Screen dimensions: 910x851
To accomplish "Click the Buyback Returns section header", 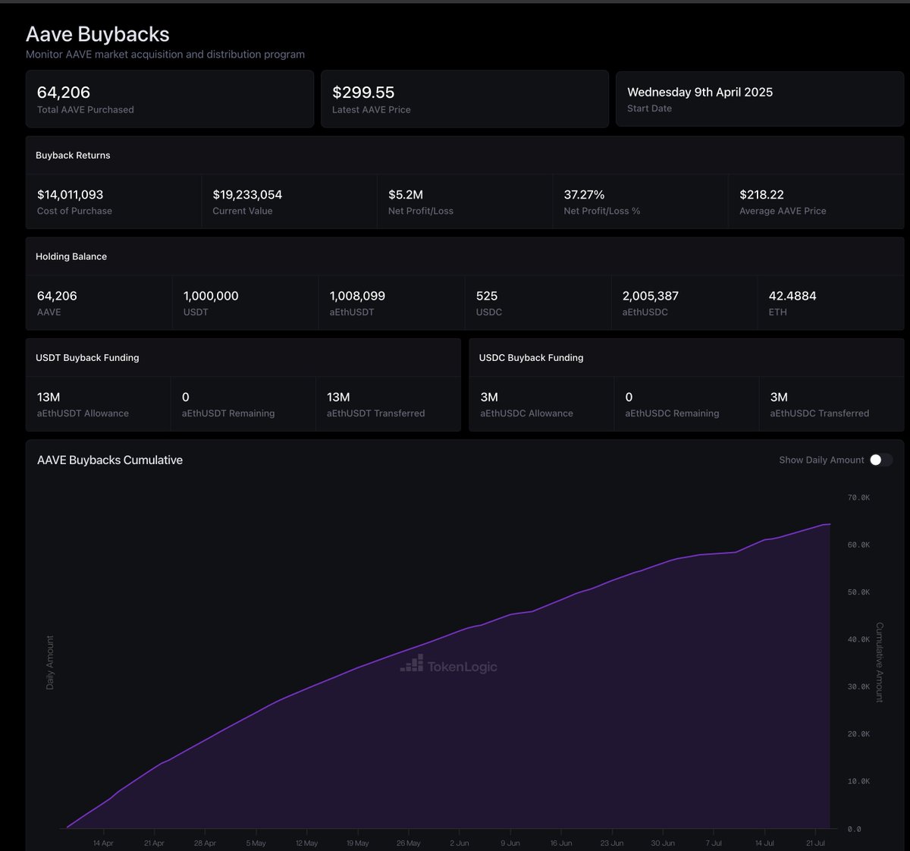I will [73, 155].
